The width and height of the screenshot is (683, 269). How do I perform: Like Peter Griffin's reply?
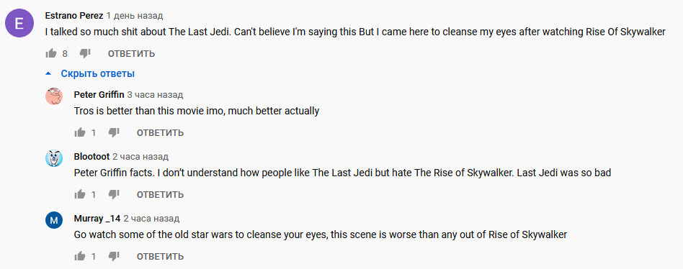pyautogui.click(x=80, y=132)
